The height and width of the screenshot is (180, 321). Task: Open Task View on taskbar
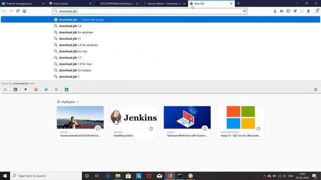(97, 175)
